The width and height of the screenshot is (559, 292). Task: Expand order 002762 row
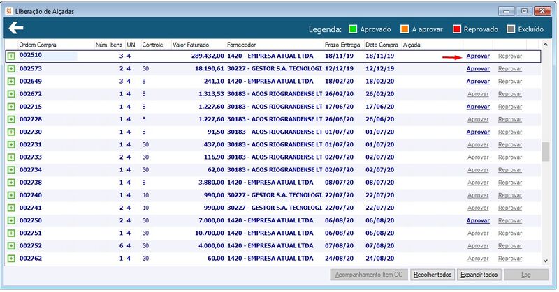pyautogui.click(x=11, y=259)
